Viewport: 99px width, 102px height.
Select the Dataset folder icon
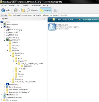pos(10,43)
